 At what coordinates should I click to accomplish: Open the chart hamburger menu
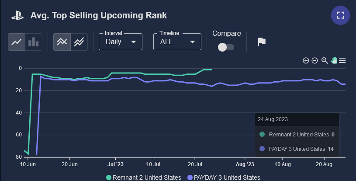point(342,61)
